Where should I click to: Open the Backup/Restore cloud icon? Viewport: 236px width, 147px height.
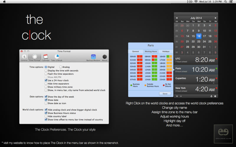(x=93, y=58)
